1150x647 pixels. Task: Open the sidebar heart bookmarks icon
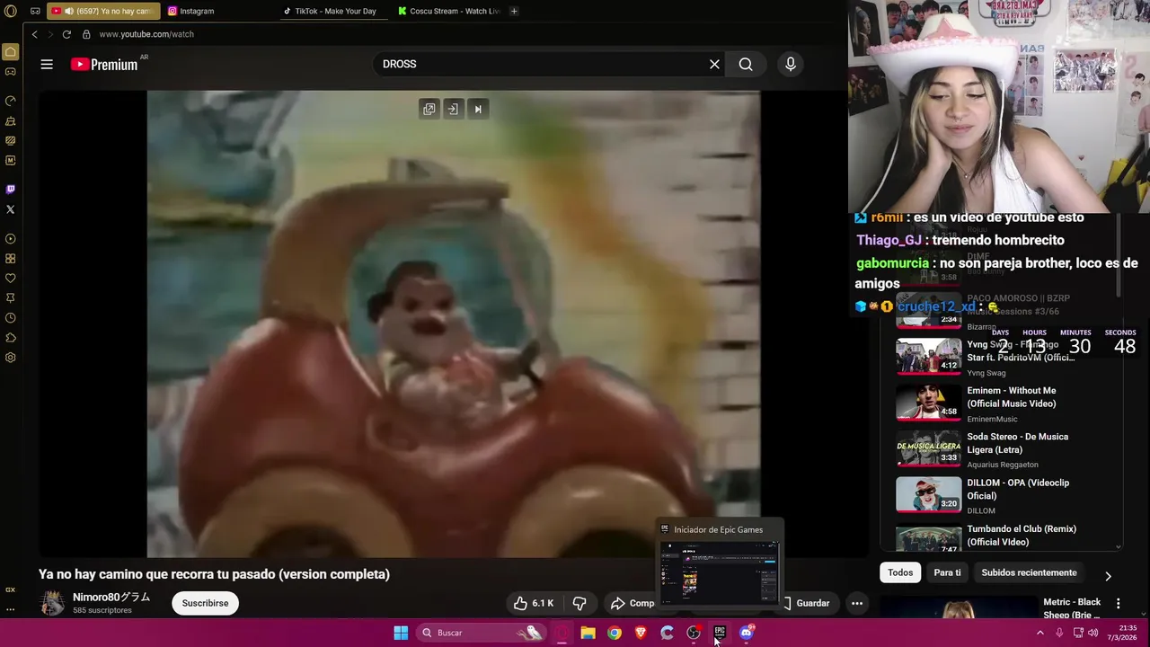[x=10, y=279]
